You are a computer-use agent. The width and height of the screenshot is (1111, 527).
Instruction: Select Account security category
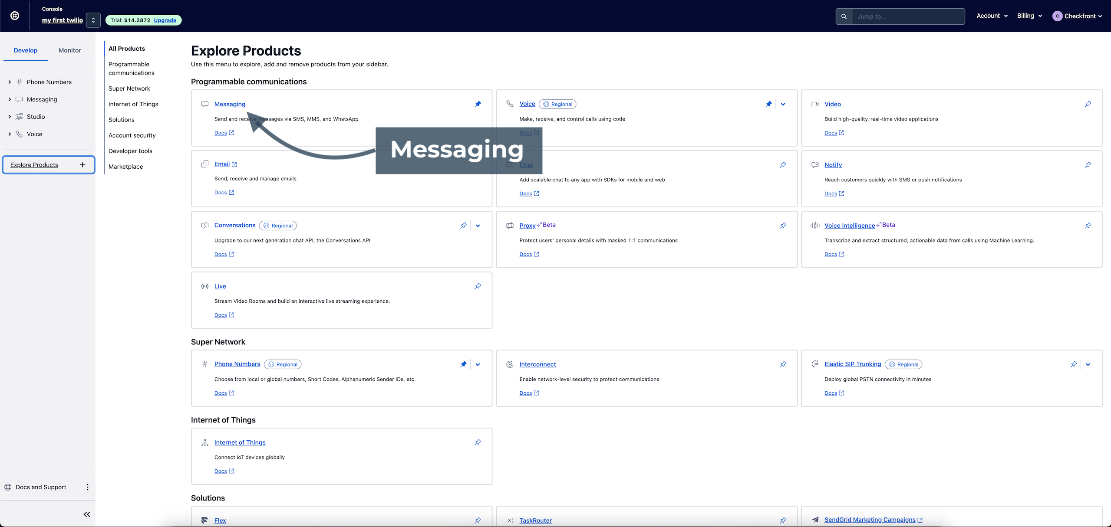[132, 135]
